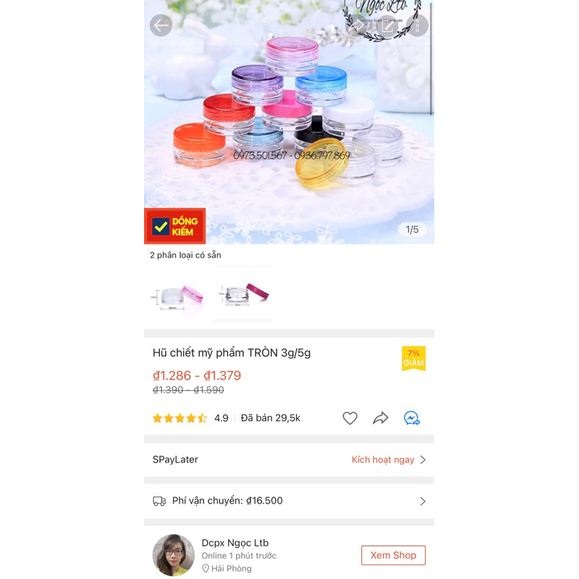The image size is (579, 579).
Task: Expand SPayLater details with the chevron
Action: (423, 460)
